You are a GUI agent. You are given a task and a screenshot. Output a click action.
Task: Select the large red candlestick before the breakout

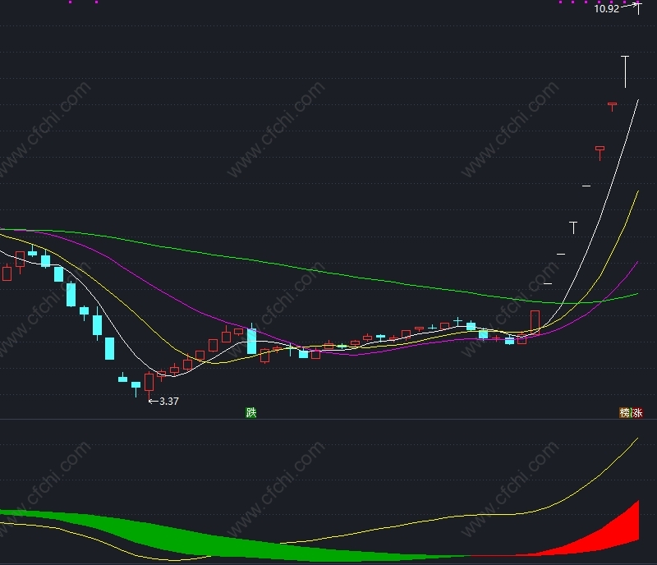tap(535, 322)
